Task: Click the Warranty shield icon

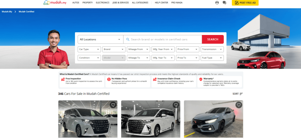Action: tap(201, 79)
